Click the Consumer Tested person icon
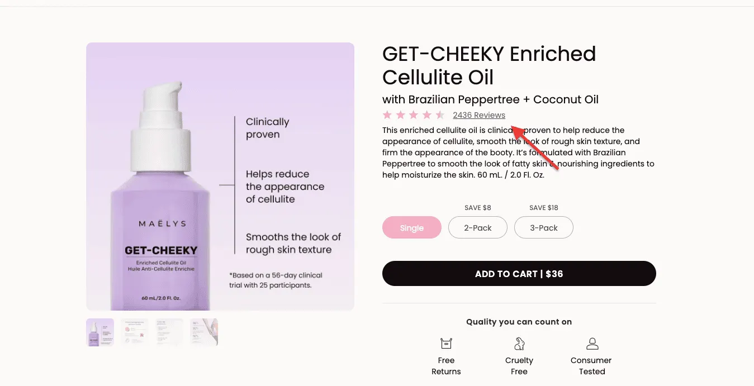This screenshot has width=754, height=386. [x=591, y=343]
